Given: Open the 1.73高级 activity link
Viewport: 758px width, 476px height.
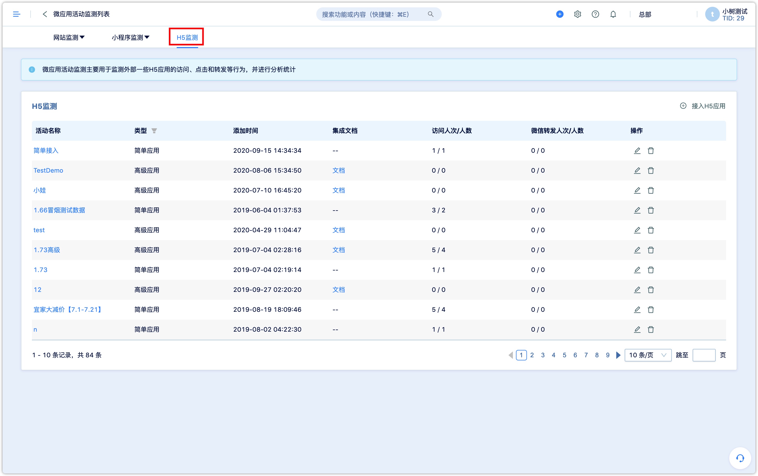Looking at the screenshot, I should [x=47, y=250].
